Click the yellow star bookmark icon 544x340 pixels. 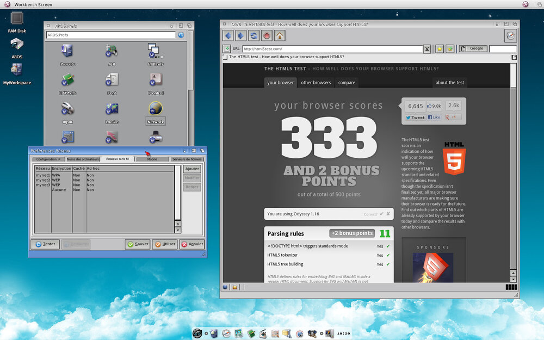click(x=440, y=48)
